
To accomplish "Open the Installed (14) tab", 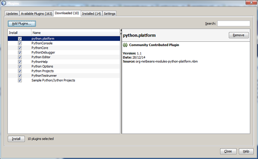I will click(x=91, y=13).
